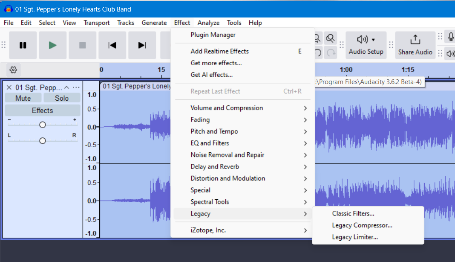This screenshot has height=262, width=455.
Task: Click the 15 second timeline ruler mark
Action: coord(161,70)
